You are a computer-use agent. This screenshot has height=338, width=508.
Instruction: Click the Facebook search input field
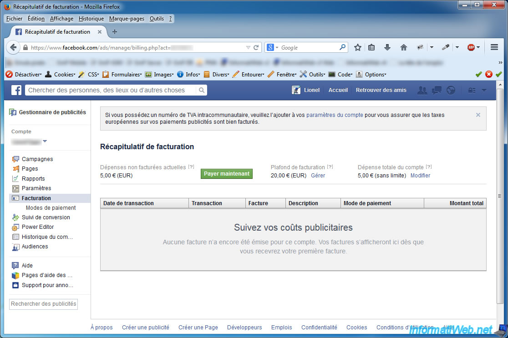(x=111, y=90)
